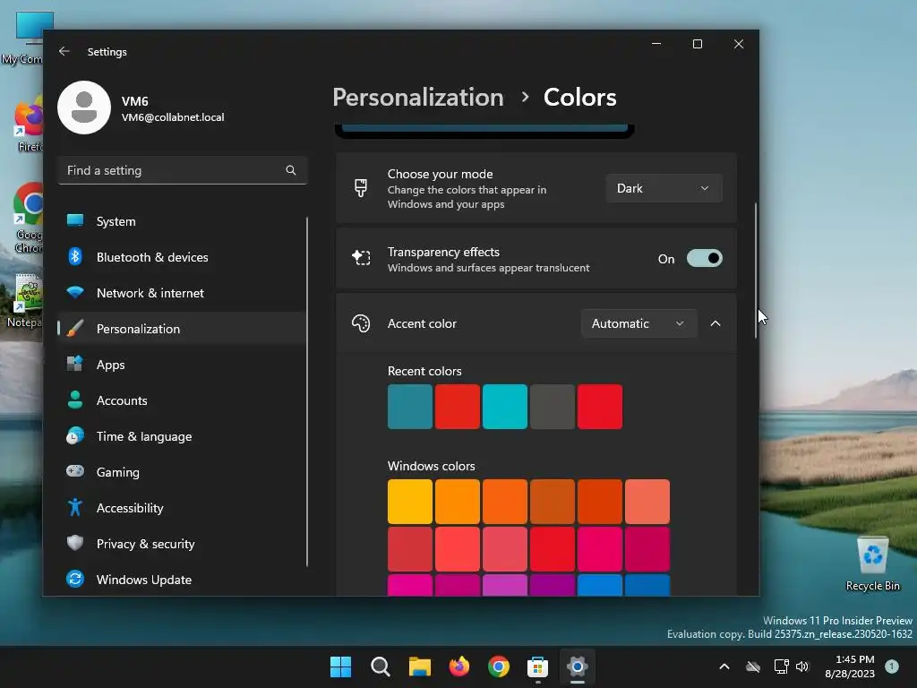The image size is (917, 688).
Task: Click the Transparency effects sparkle icon
Action: pyautogui.click(x=361, y=258)
